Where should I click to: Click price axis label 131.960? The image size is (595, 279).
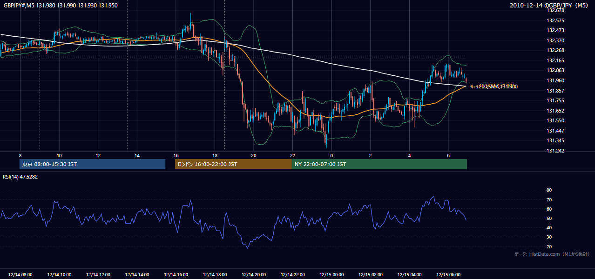coord(554,80)
